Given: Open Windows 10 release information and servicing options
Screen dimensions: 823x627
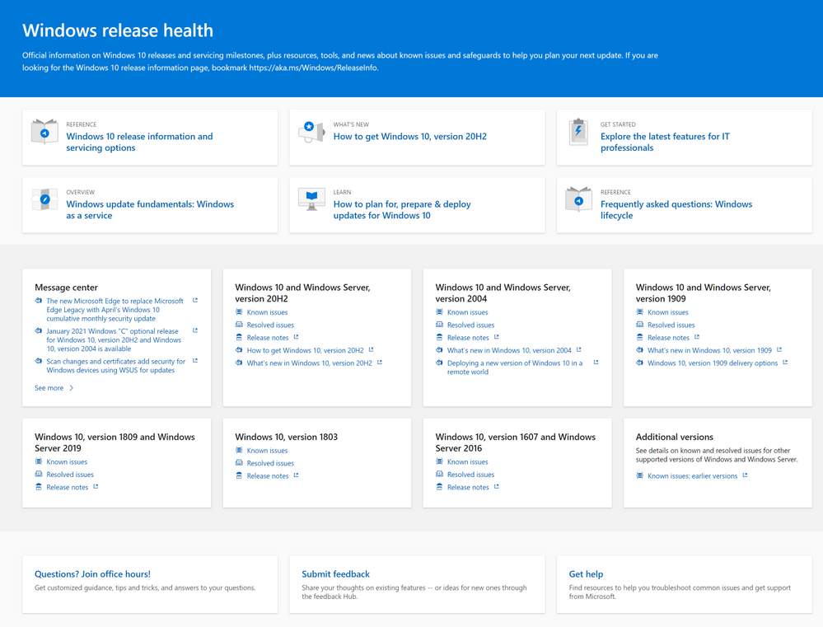Looking at the screenshot, I should point(139,142).
